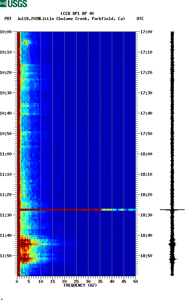Click the 18:50 UTC time label

tap(146, 255)
